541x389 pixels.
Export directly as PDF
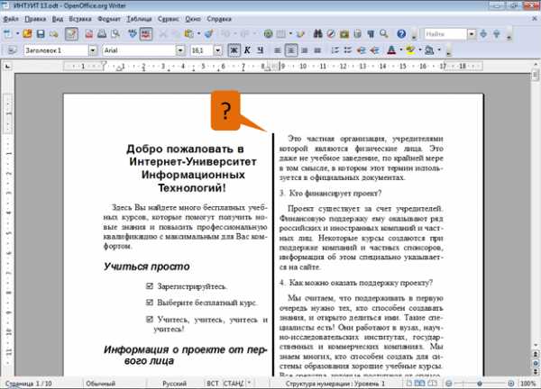point(89,33)
